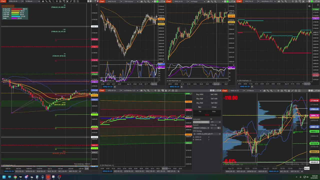Open strategies icon in 10 Minute chart toolbar
This screenshot has width=320, height=180.
pyautogui.click(x=74, y=1)
